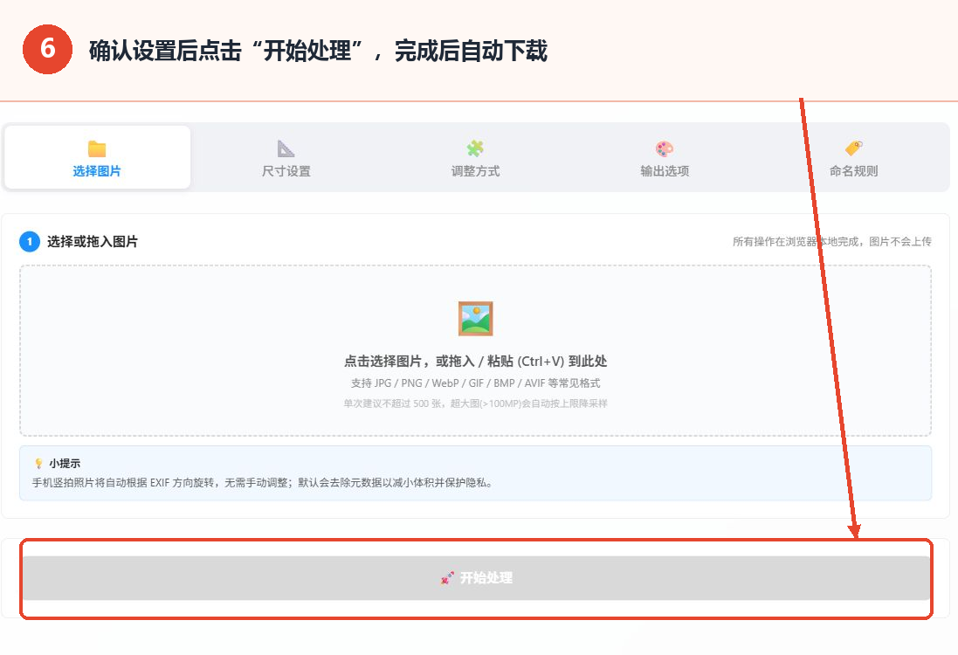This screenshot has height=655, width=958.
Task: Click the 单次建议不超过 500 张 note
Action: (475, 403)
